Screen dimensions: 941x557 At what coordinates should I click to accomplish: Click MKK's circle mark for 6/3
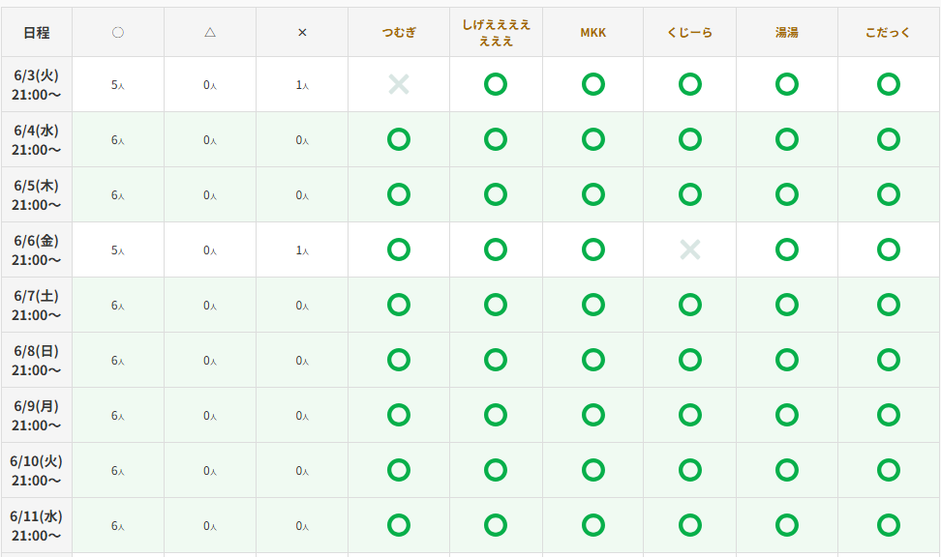click(x=592, y=84)
